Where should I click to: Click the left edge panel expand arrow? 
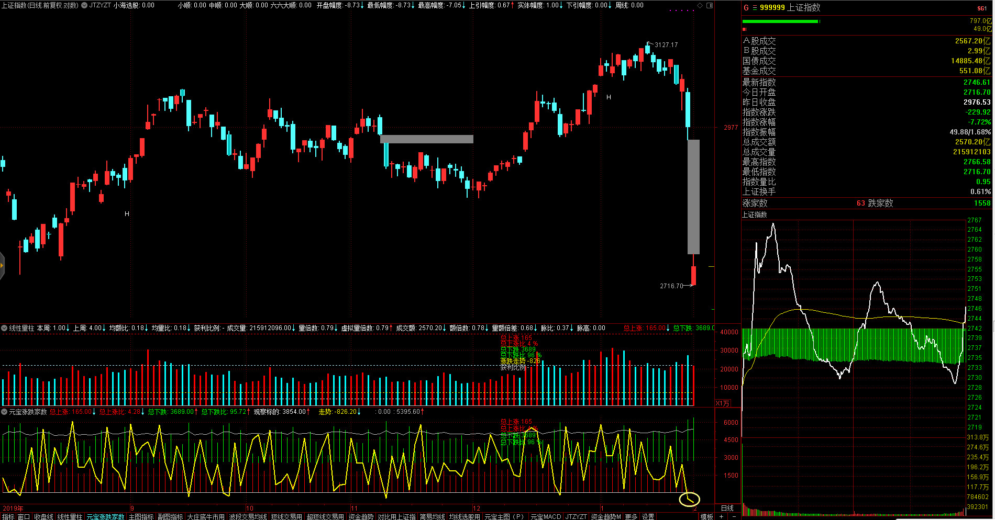[x=2, y=266]
